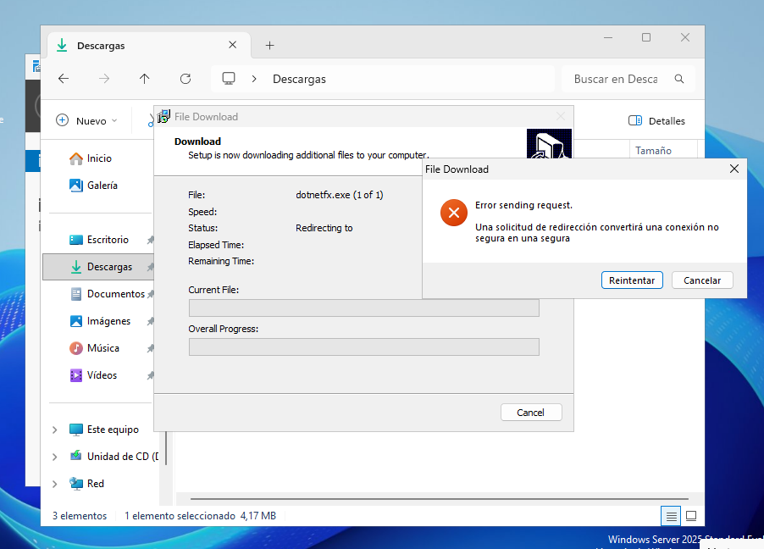
Task: Click the Escritorio pin icon
Action: coord(150,240)
